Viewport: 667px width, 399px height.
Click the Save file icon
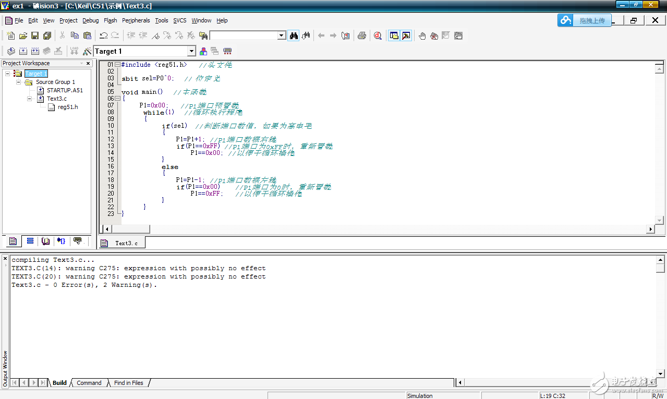click(35, 35)
